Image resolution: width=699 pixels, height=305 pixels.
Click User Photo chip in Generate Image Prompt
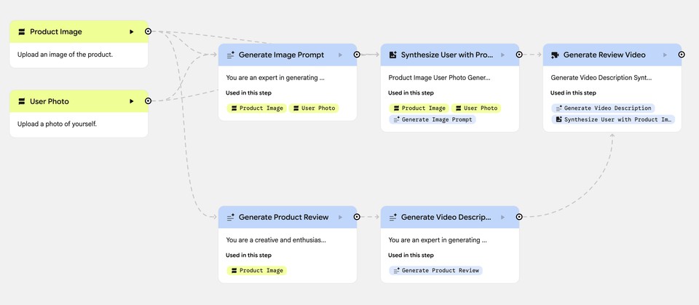[x=315, y=108]
